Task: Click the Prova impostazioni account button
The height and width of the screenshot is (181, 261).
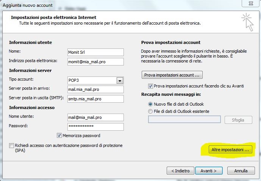Action: tap(172, 75)
